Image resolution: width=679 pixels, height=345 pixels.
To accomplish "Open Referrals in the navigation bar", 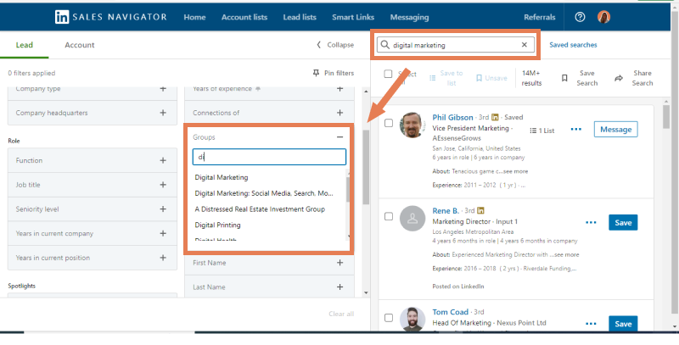I will (540, 17).
